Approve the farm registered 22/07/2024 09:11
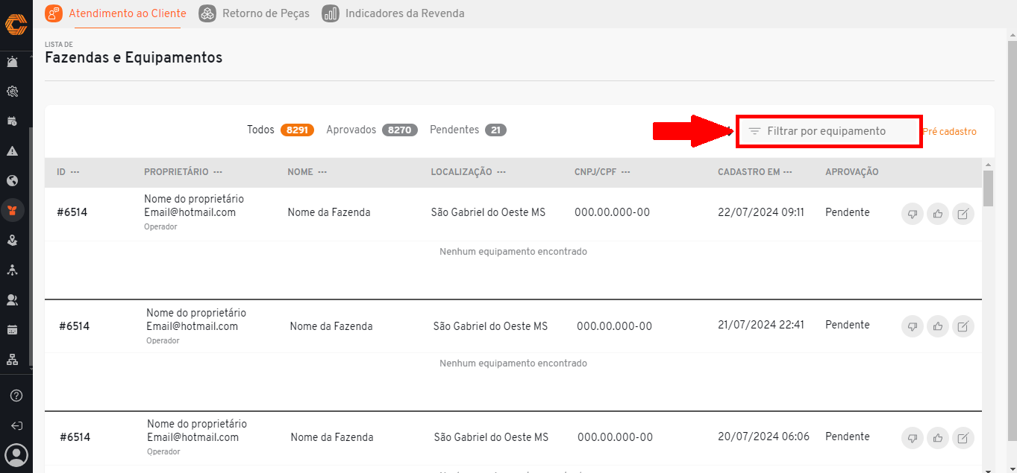 click(x=938, y=215)
